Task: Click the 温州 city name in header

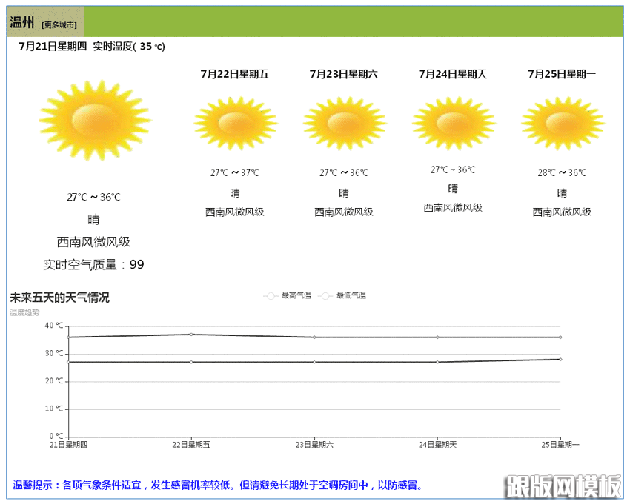Action: (x=22, y=23)
